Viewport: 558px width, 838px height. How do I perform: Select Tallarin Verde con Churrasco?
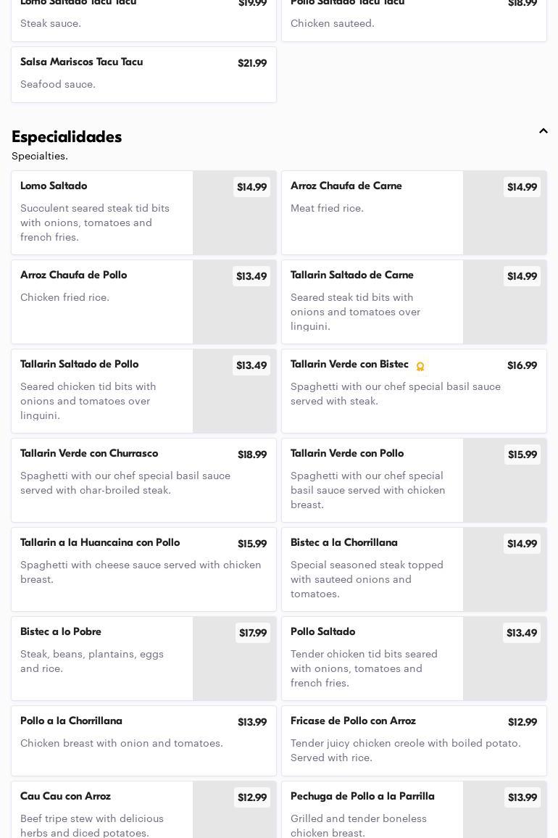143,479
